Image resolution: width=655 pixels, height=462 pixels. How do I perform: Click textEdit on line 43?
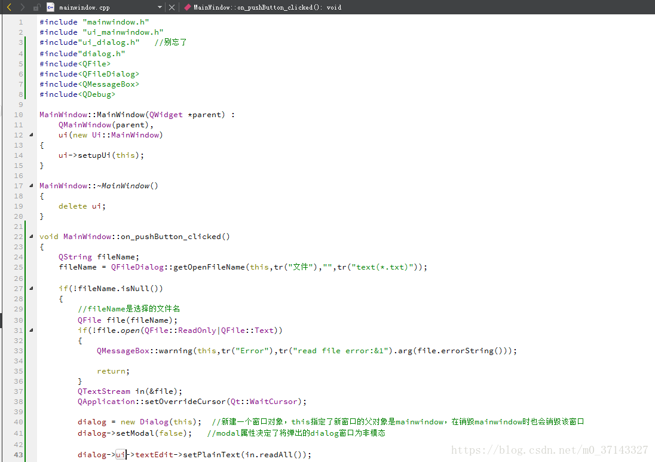click(154, 454)
